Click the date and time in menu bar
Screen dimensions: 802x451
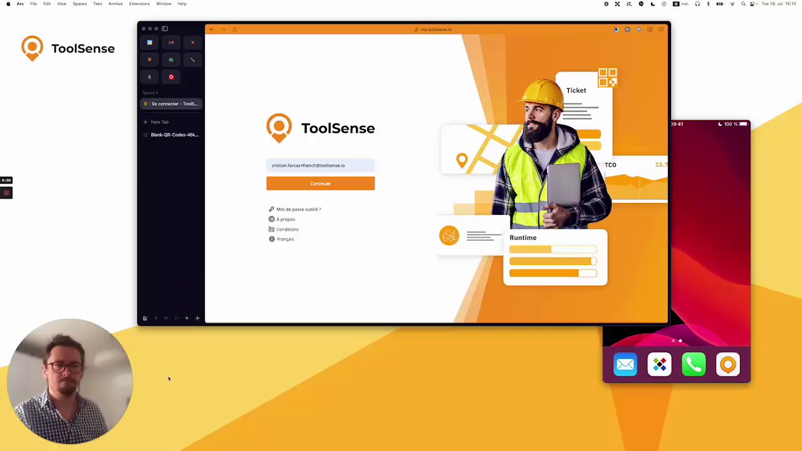pyautogui.click(x=779, y=4)
